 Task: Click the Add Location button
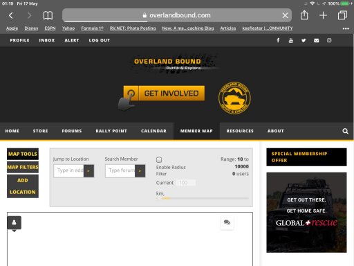click(23, 186)
